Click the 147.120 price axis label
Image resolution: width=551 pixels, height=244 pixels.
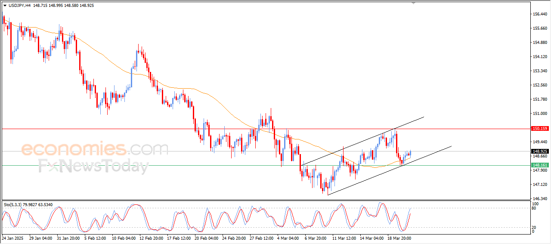(x=540, y=185)
